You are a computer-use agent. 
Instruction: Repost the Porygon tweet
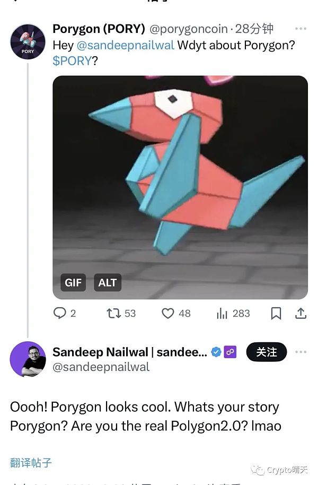click(x=113, y=313)
